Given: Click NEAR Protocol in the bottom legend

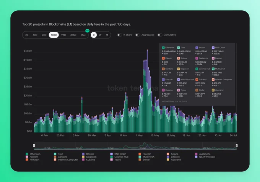Looking at the screenshot, I should point(205,157).
